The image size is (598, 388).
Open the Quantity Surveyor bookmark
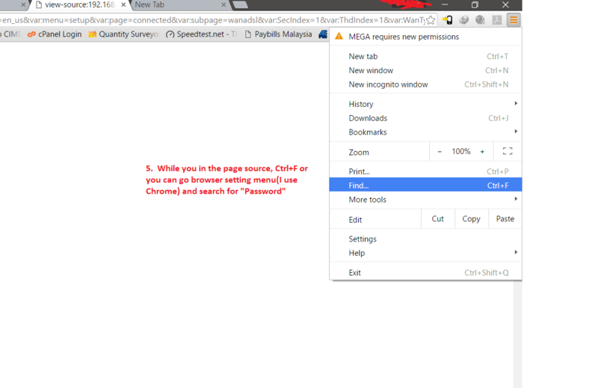coord(123,34)
